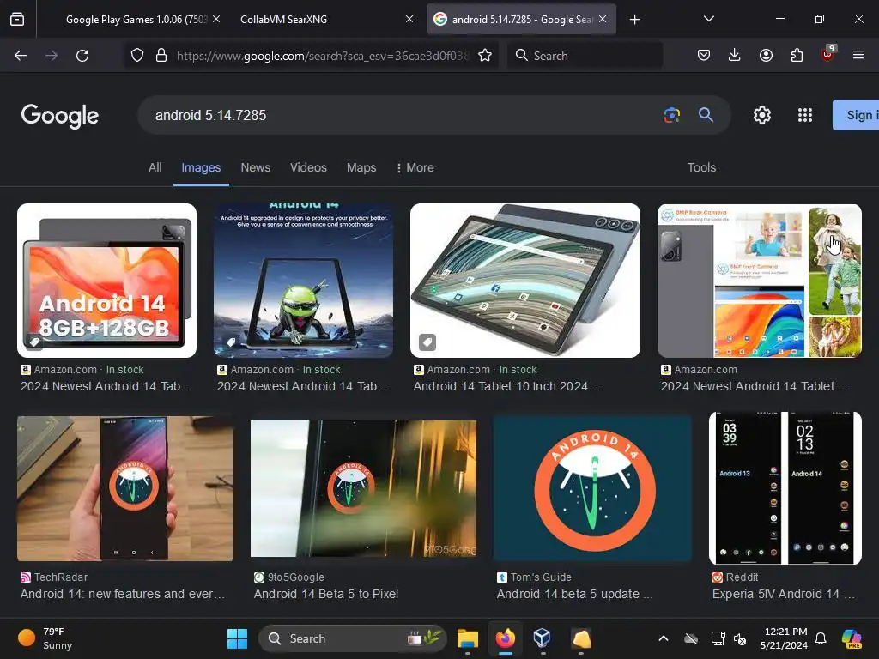Select the Maps results tab

(361, 167)
